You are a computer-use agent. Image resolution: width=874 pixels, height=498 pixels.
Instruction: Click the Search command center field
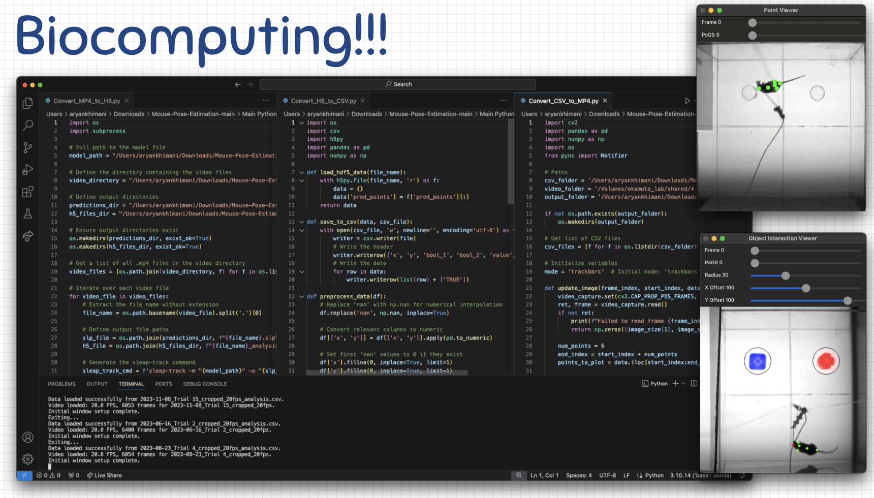(x=398, y=84)
